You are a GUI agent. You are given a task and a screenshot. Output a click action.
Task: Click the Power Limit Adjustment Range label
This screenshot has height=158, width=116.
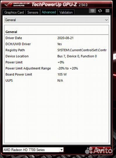point(28,68)
